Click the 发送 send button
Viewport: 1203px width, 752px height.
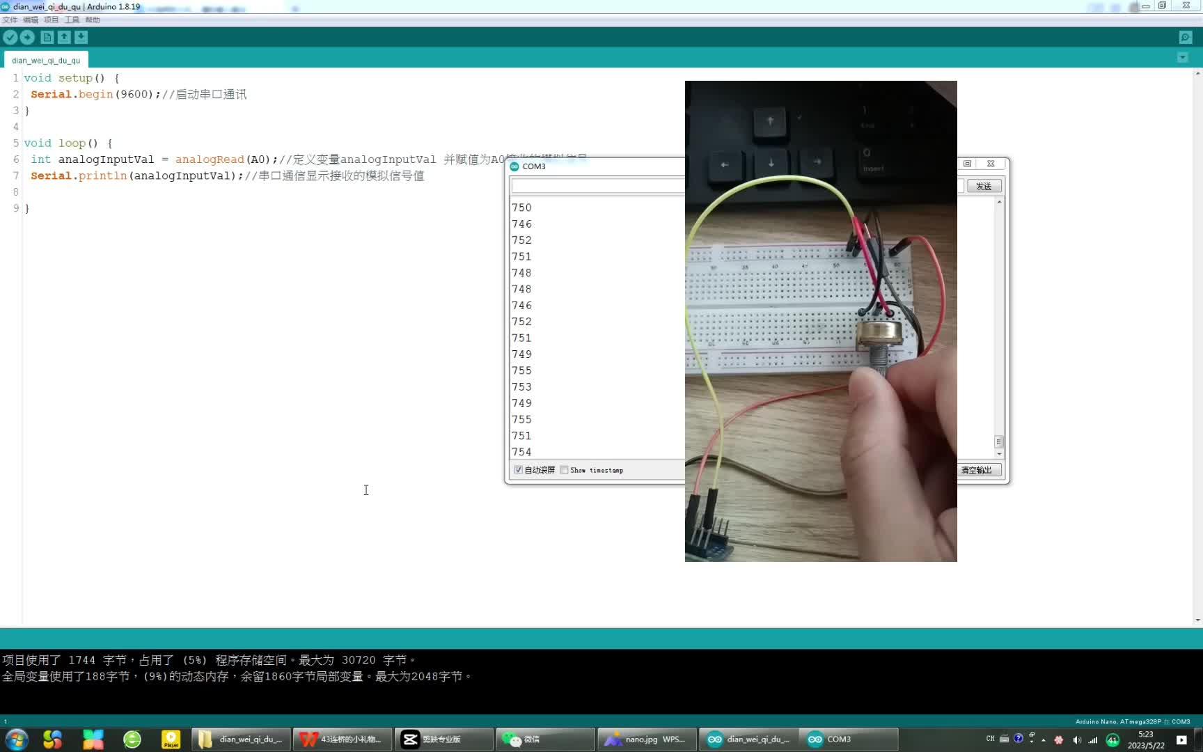coord(984,186)
